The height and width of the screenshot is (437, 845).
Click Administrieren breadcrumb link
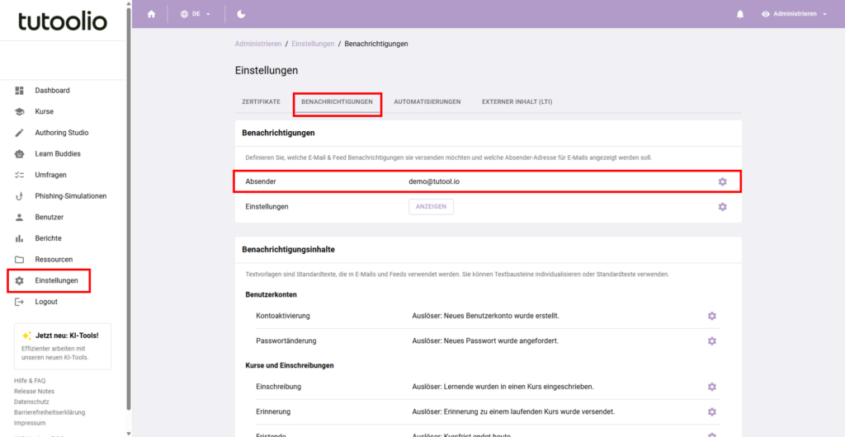click(x=258, y=44)
